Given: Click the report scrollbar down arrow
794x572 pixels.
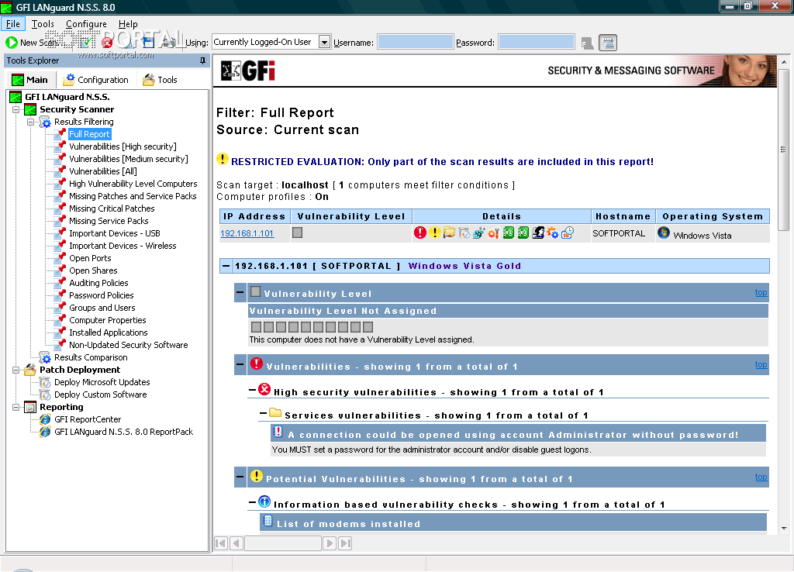Looking at the screenshot, I should (x=784, y=528).
